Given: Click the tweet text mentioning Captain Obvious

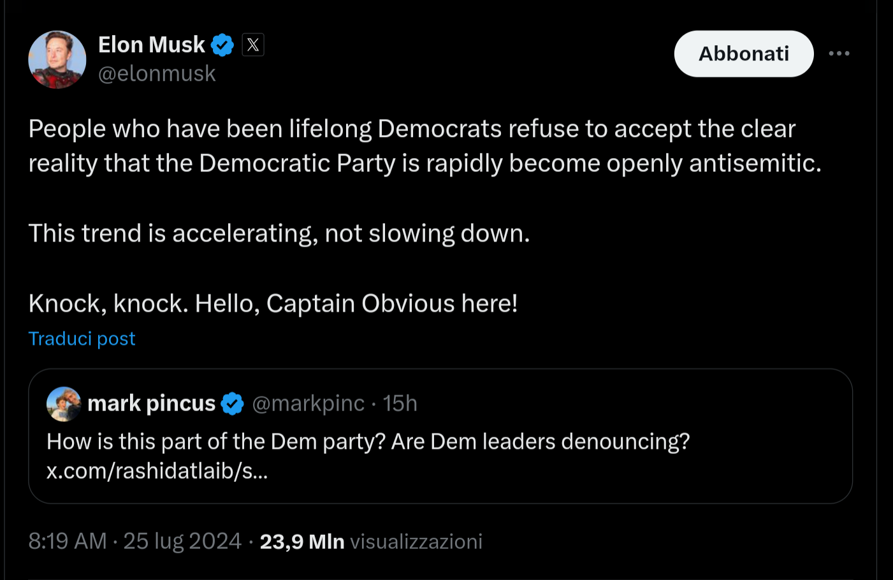Looking at the screenshot, I should [273, 303].
